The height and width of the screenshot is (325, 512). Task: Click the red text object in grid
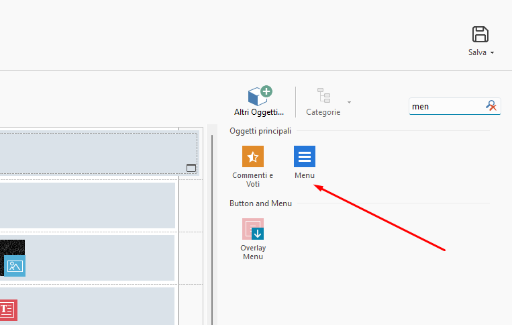pos(7,310)
